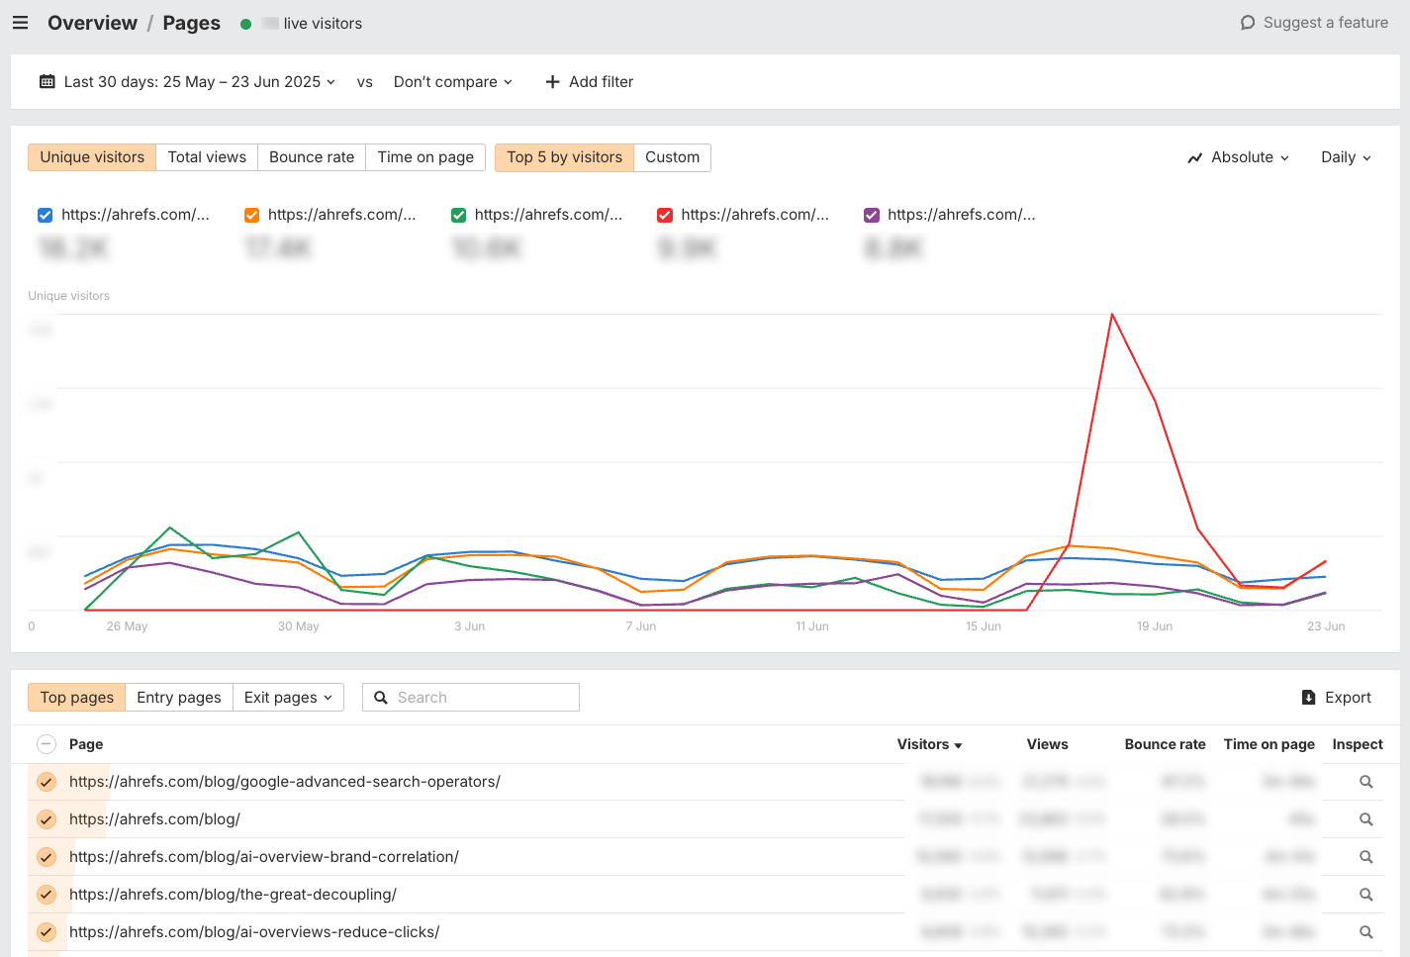This screenshot has height=957, width=1410.
Task: Toggle the checkmark on the the-great-decoupling row
Action: click(46, 894)
